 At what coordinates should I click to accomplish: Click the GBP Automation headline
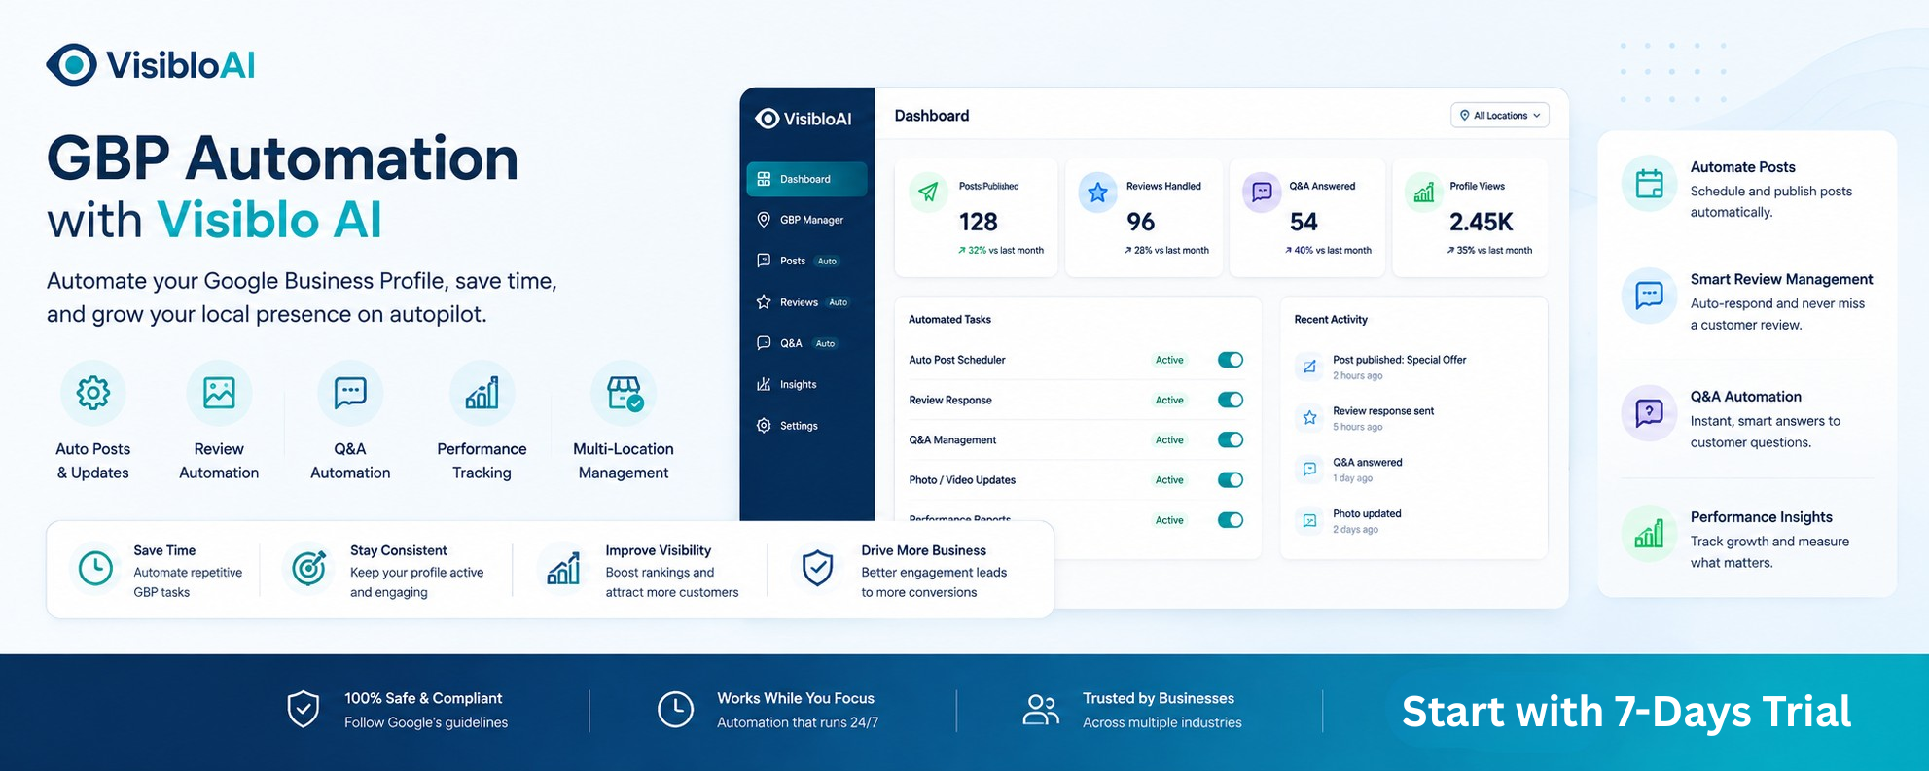pos(283,158)
